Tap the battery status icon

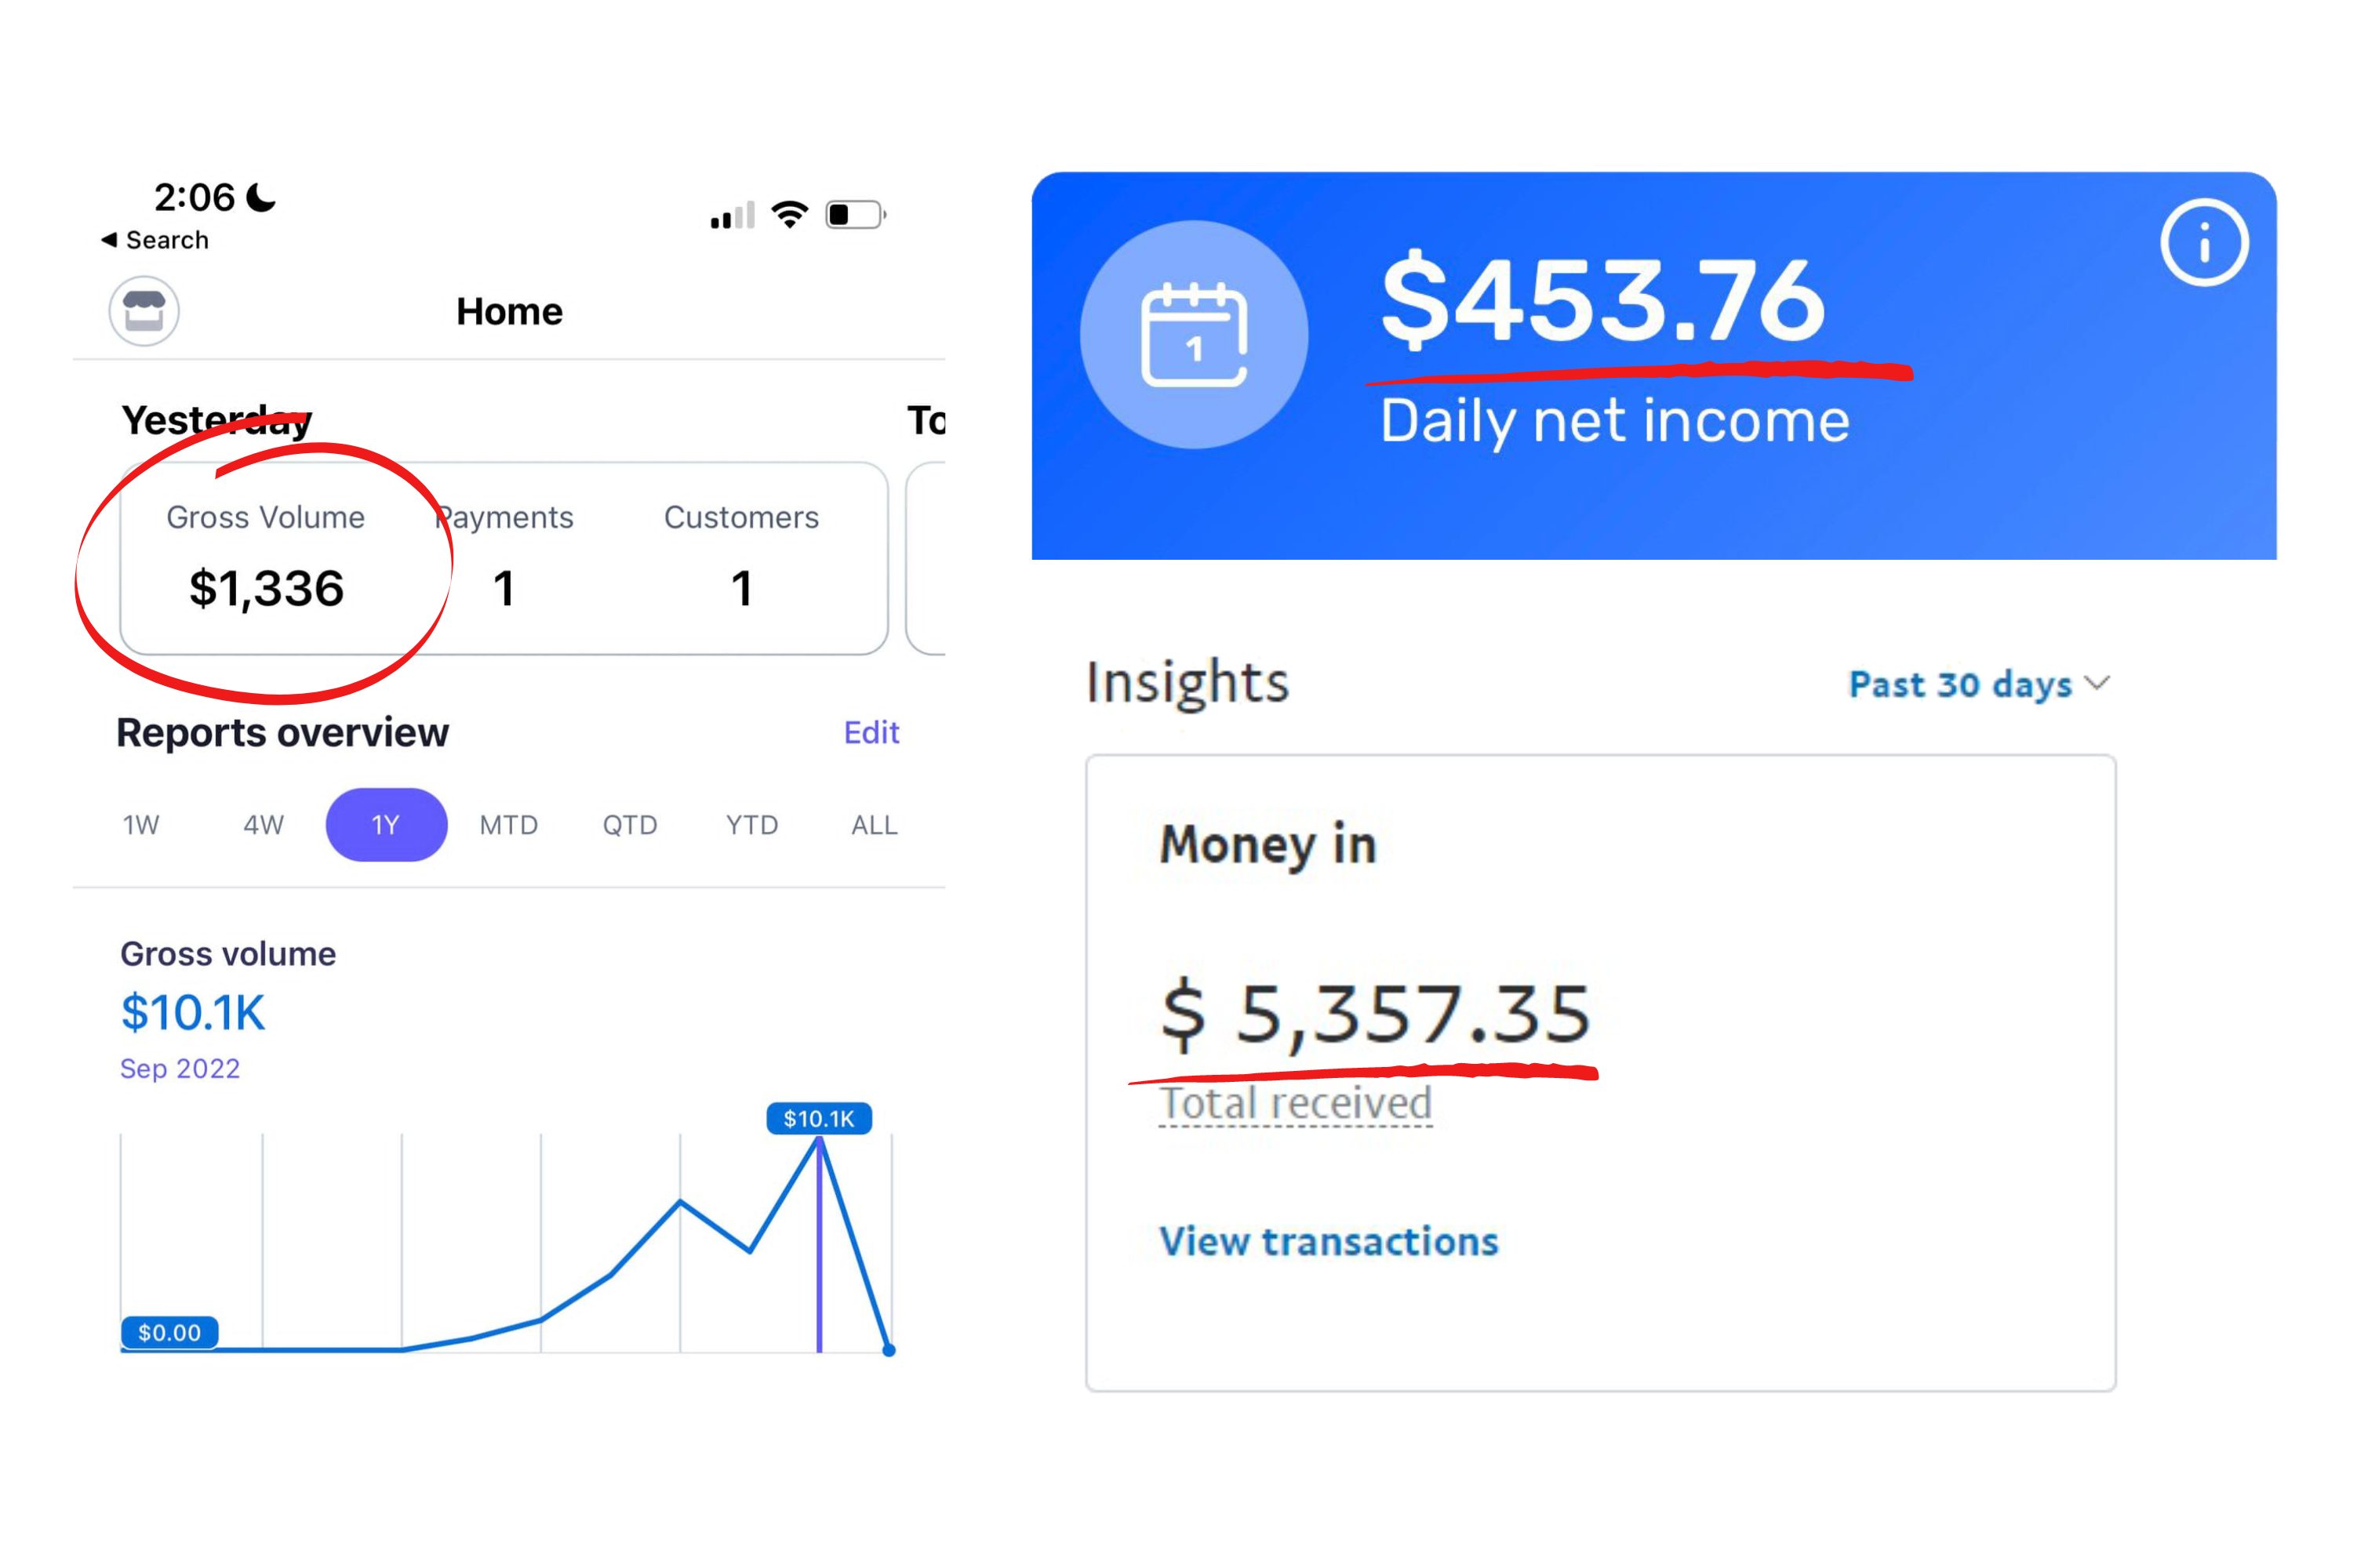pos(854,214)
